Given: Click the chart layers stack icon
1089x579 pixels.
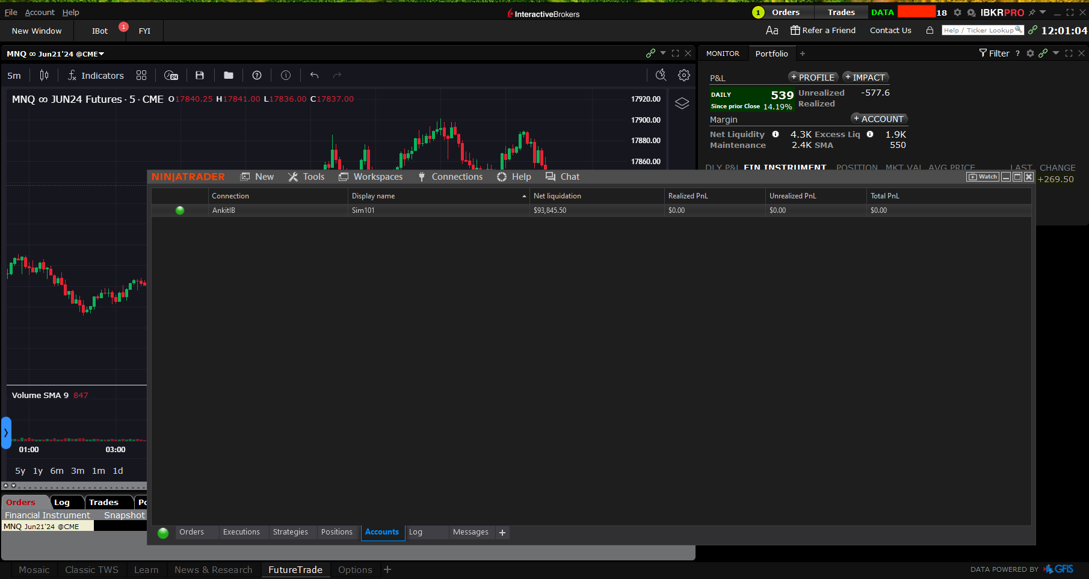Looking at the screenshot, I should pos(682,103).
